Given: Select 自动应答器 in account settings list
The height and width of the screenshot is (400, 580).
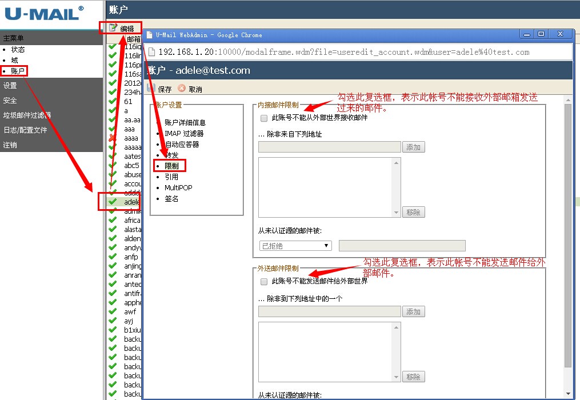Looking at the screenshot, I should (182, 145).
